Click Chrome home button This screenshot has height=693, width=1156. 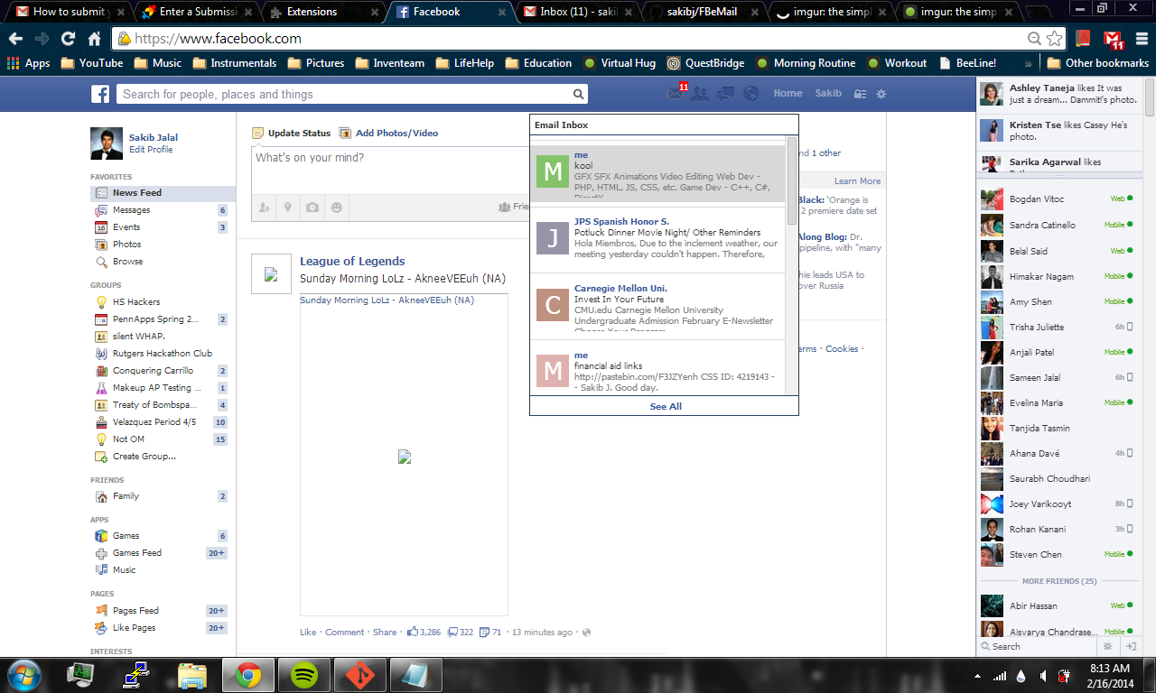click(x=94, y=39)
